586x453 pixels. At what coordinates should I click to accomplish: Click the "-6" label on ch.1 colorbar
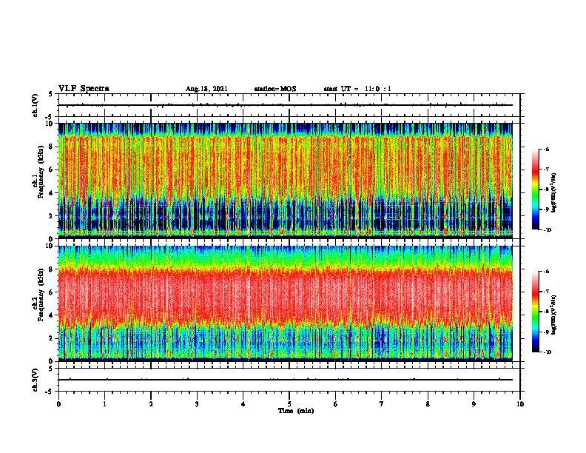coord(547,149)
